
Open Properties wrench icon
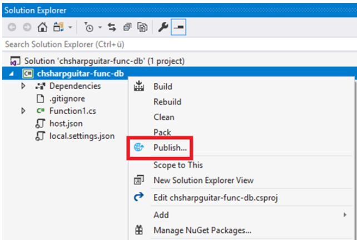pos(163,27)
